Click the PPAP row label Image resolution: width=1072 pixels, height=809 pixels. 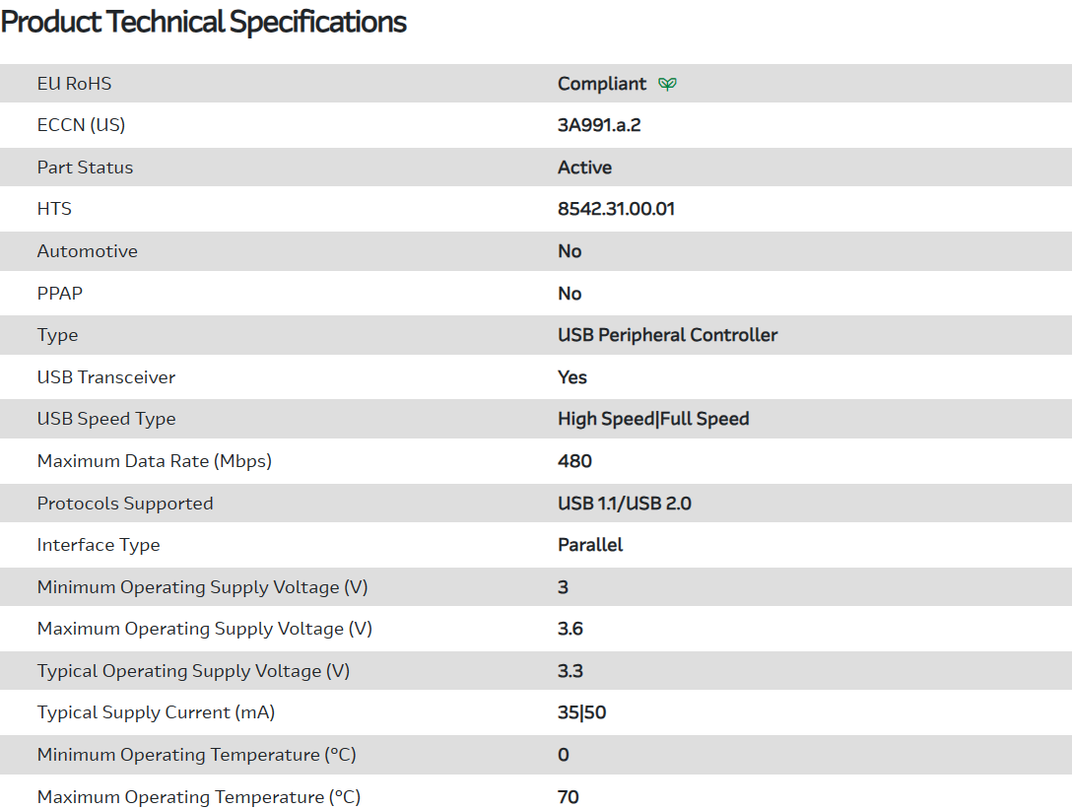click(61, 294)
